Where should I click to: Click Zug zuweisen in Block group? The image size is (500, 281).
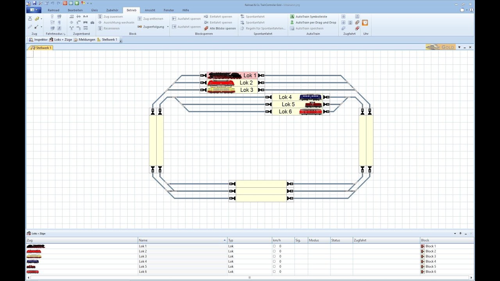pos(111,17)
